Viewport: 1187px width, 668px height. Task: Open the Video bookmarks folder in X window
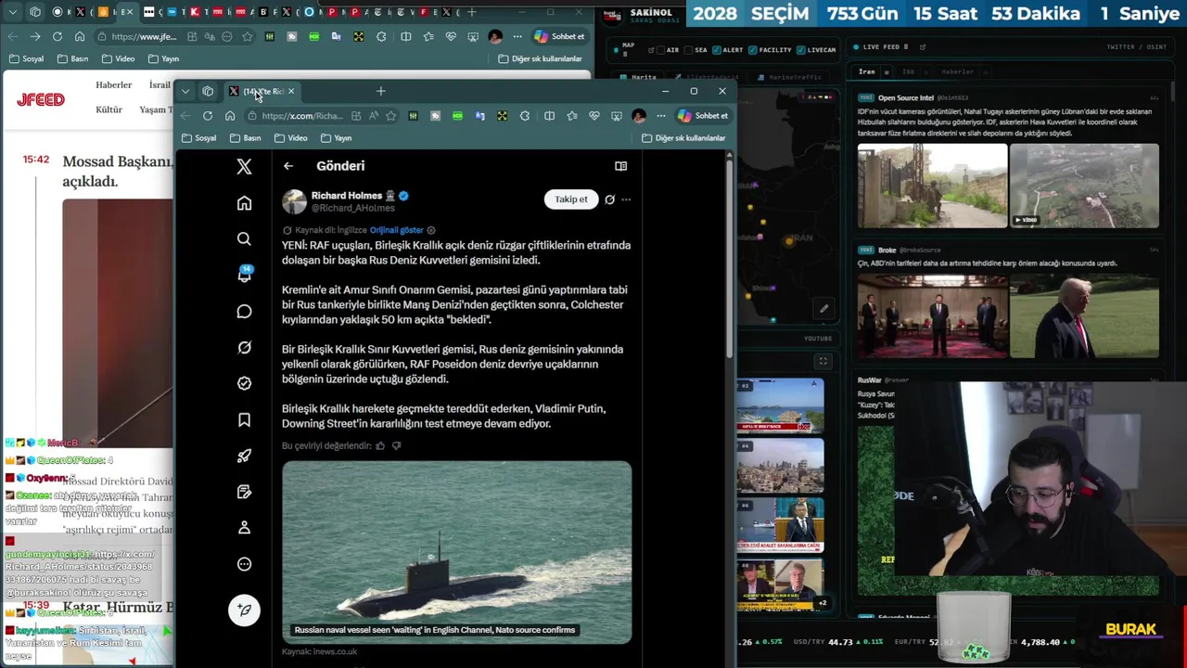point(291,138)
